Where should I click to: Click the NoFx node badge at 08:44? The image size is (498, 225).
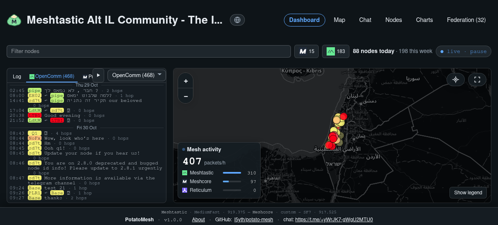34,138
